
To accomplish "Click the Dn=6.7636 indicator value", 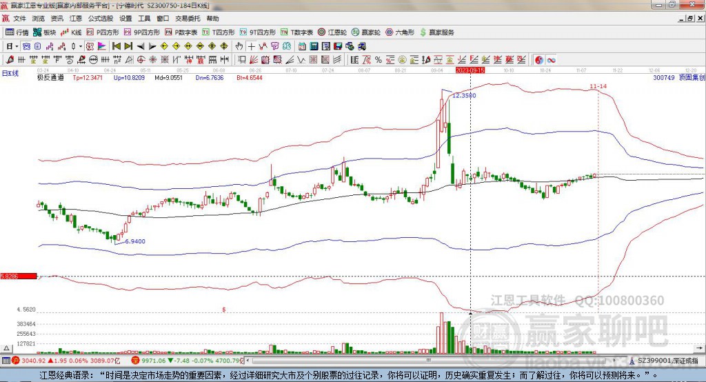I will [210, 77].
